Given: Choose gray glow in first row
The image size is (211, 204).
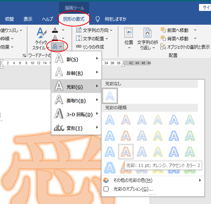Looking at the screenshot, I should [x=142, y=120].
